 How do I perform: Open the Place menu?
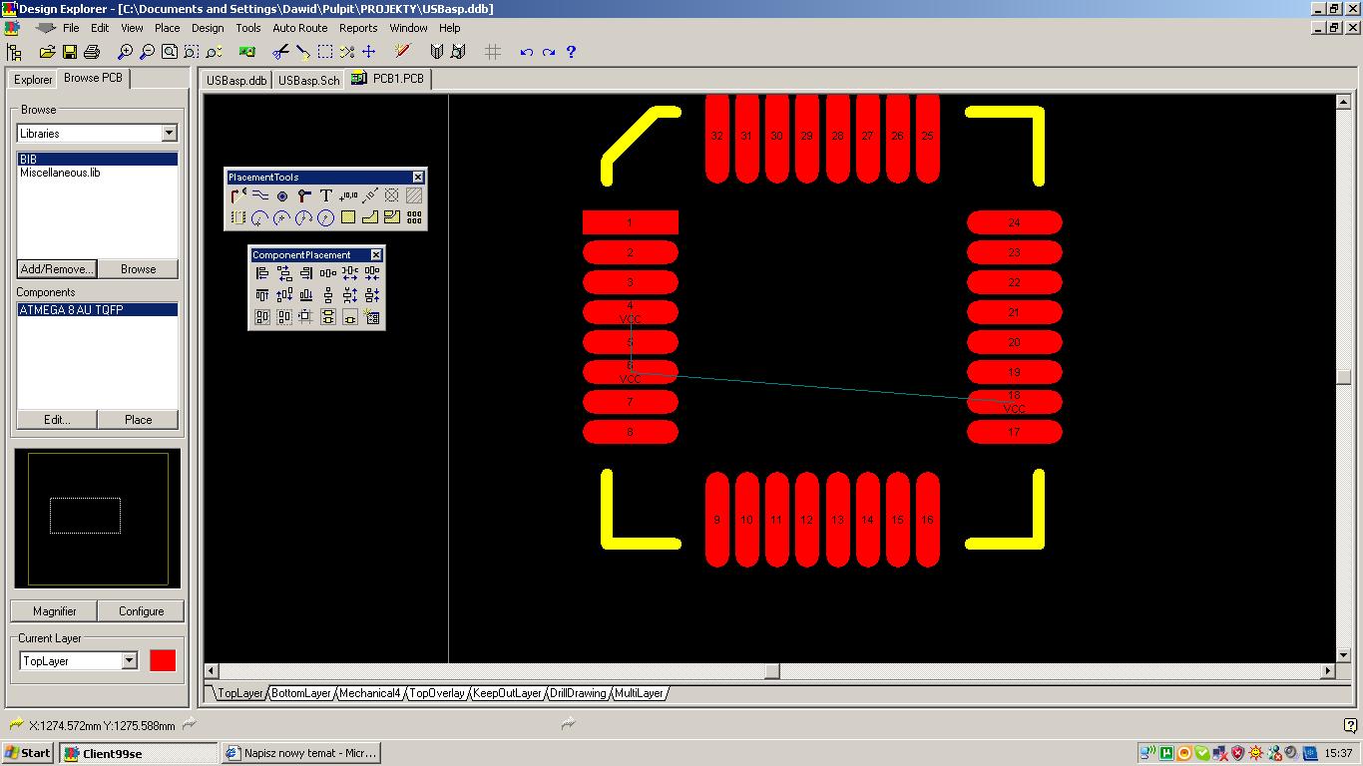pos(167,28)
